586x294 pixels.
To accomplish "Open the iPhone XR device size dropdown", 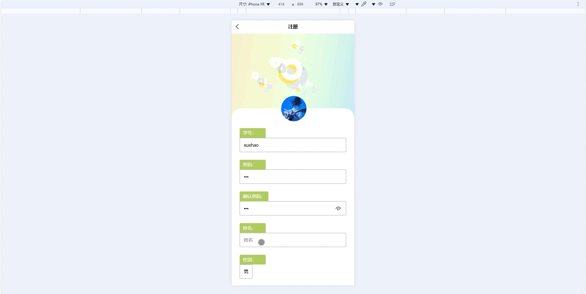I will point(254,4).
